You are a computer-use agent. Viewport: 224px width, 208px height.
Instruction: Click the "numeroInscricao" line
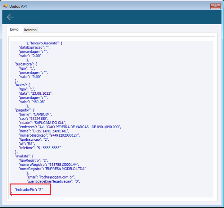tap(50, 135)
